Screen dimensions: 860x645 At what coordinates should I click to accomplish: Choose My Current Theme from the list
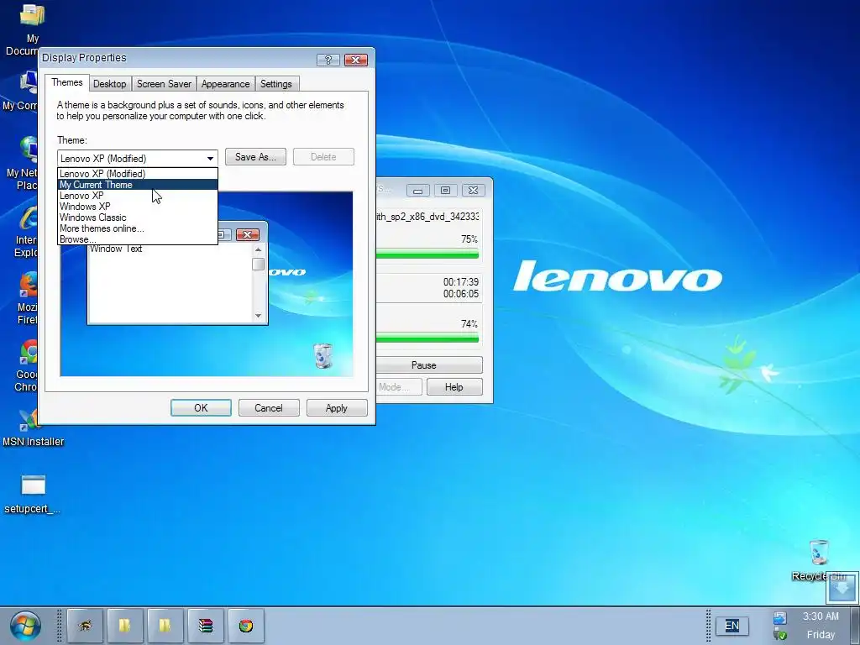click(x=138, y=185)
